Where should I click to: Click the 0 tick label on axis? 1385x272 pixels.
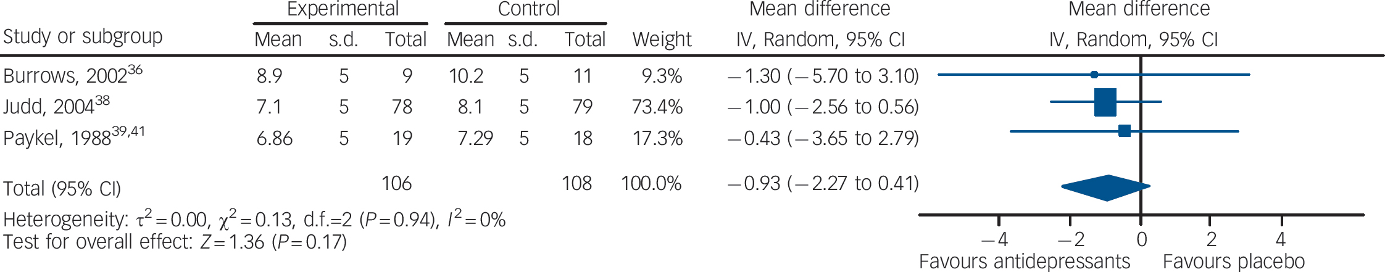tap(1141, 239)
